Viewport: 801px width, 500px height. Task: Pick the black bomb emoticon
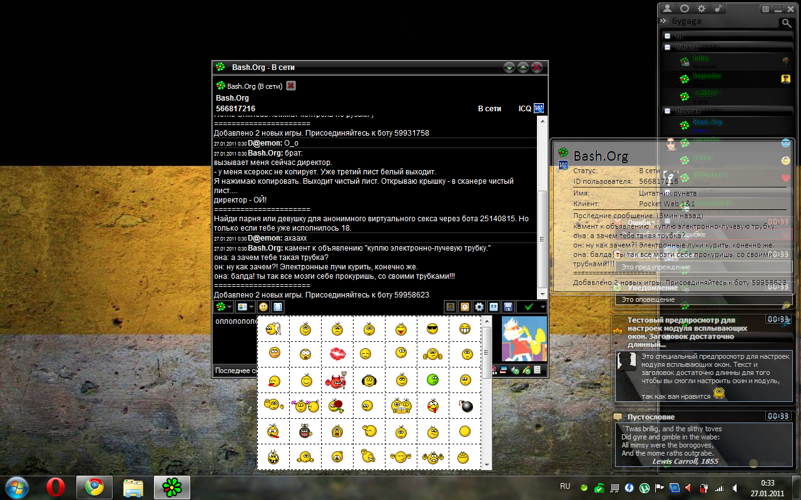464,406
